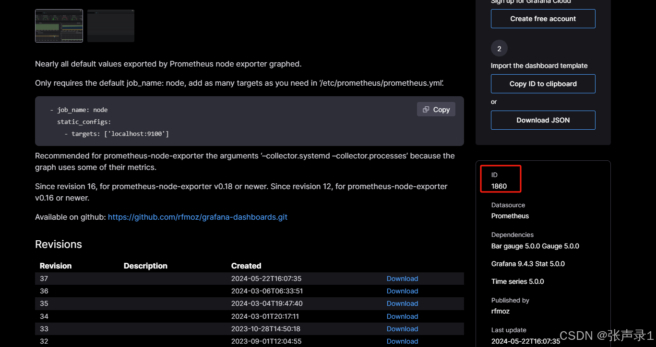This screenshot has width=656, height=347.
Task: Click the Prometheus datasource value
Action: (510, 216)
